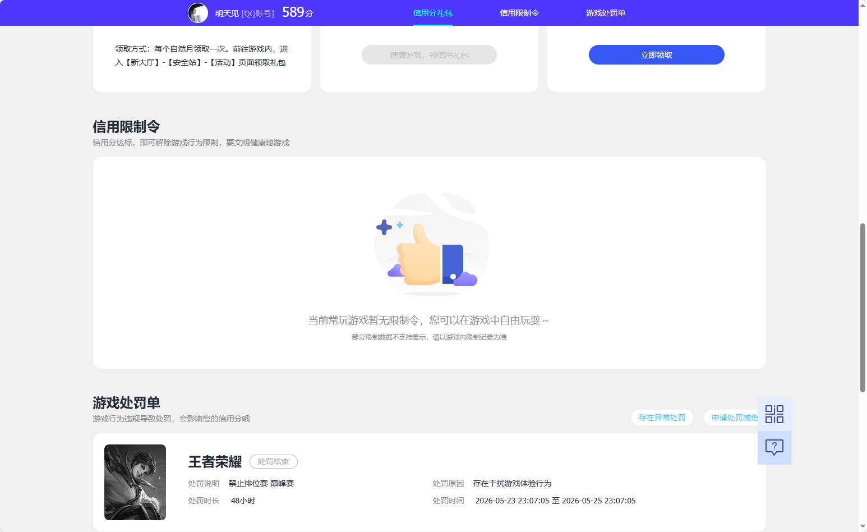
Task: Click the 48小时 penalty duration value
Action: (x=243, y=501)
